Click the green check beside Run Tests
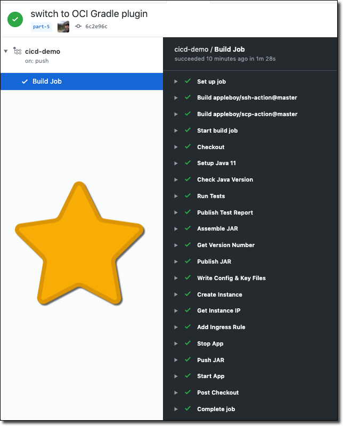343x426 pixels. point(187,196)
